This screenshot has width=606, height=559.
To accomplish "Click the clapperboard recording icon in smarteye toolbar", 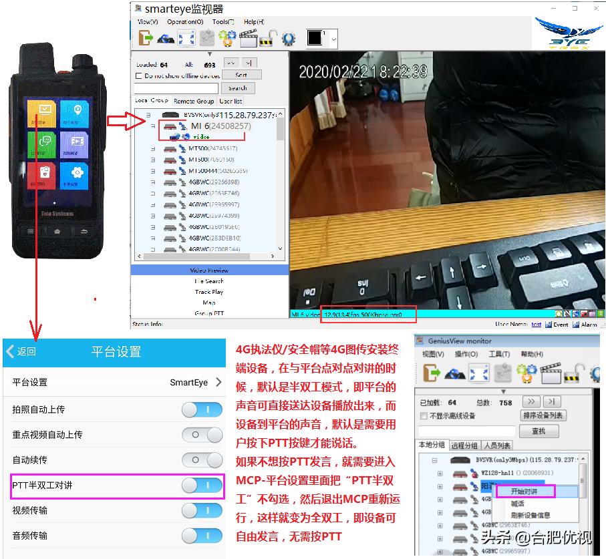I will (249, 38).
